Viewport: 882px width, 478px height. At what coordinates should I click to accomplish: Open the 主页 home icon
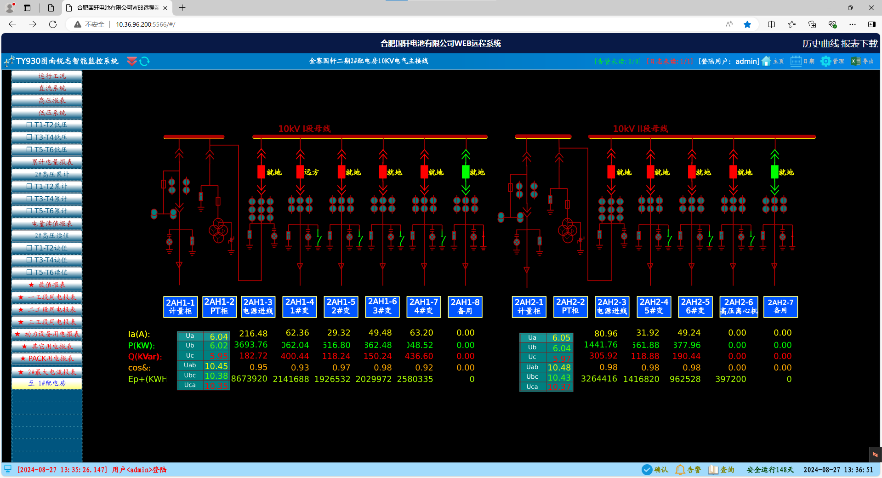coord(766,61)
